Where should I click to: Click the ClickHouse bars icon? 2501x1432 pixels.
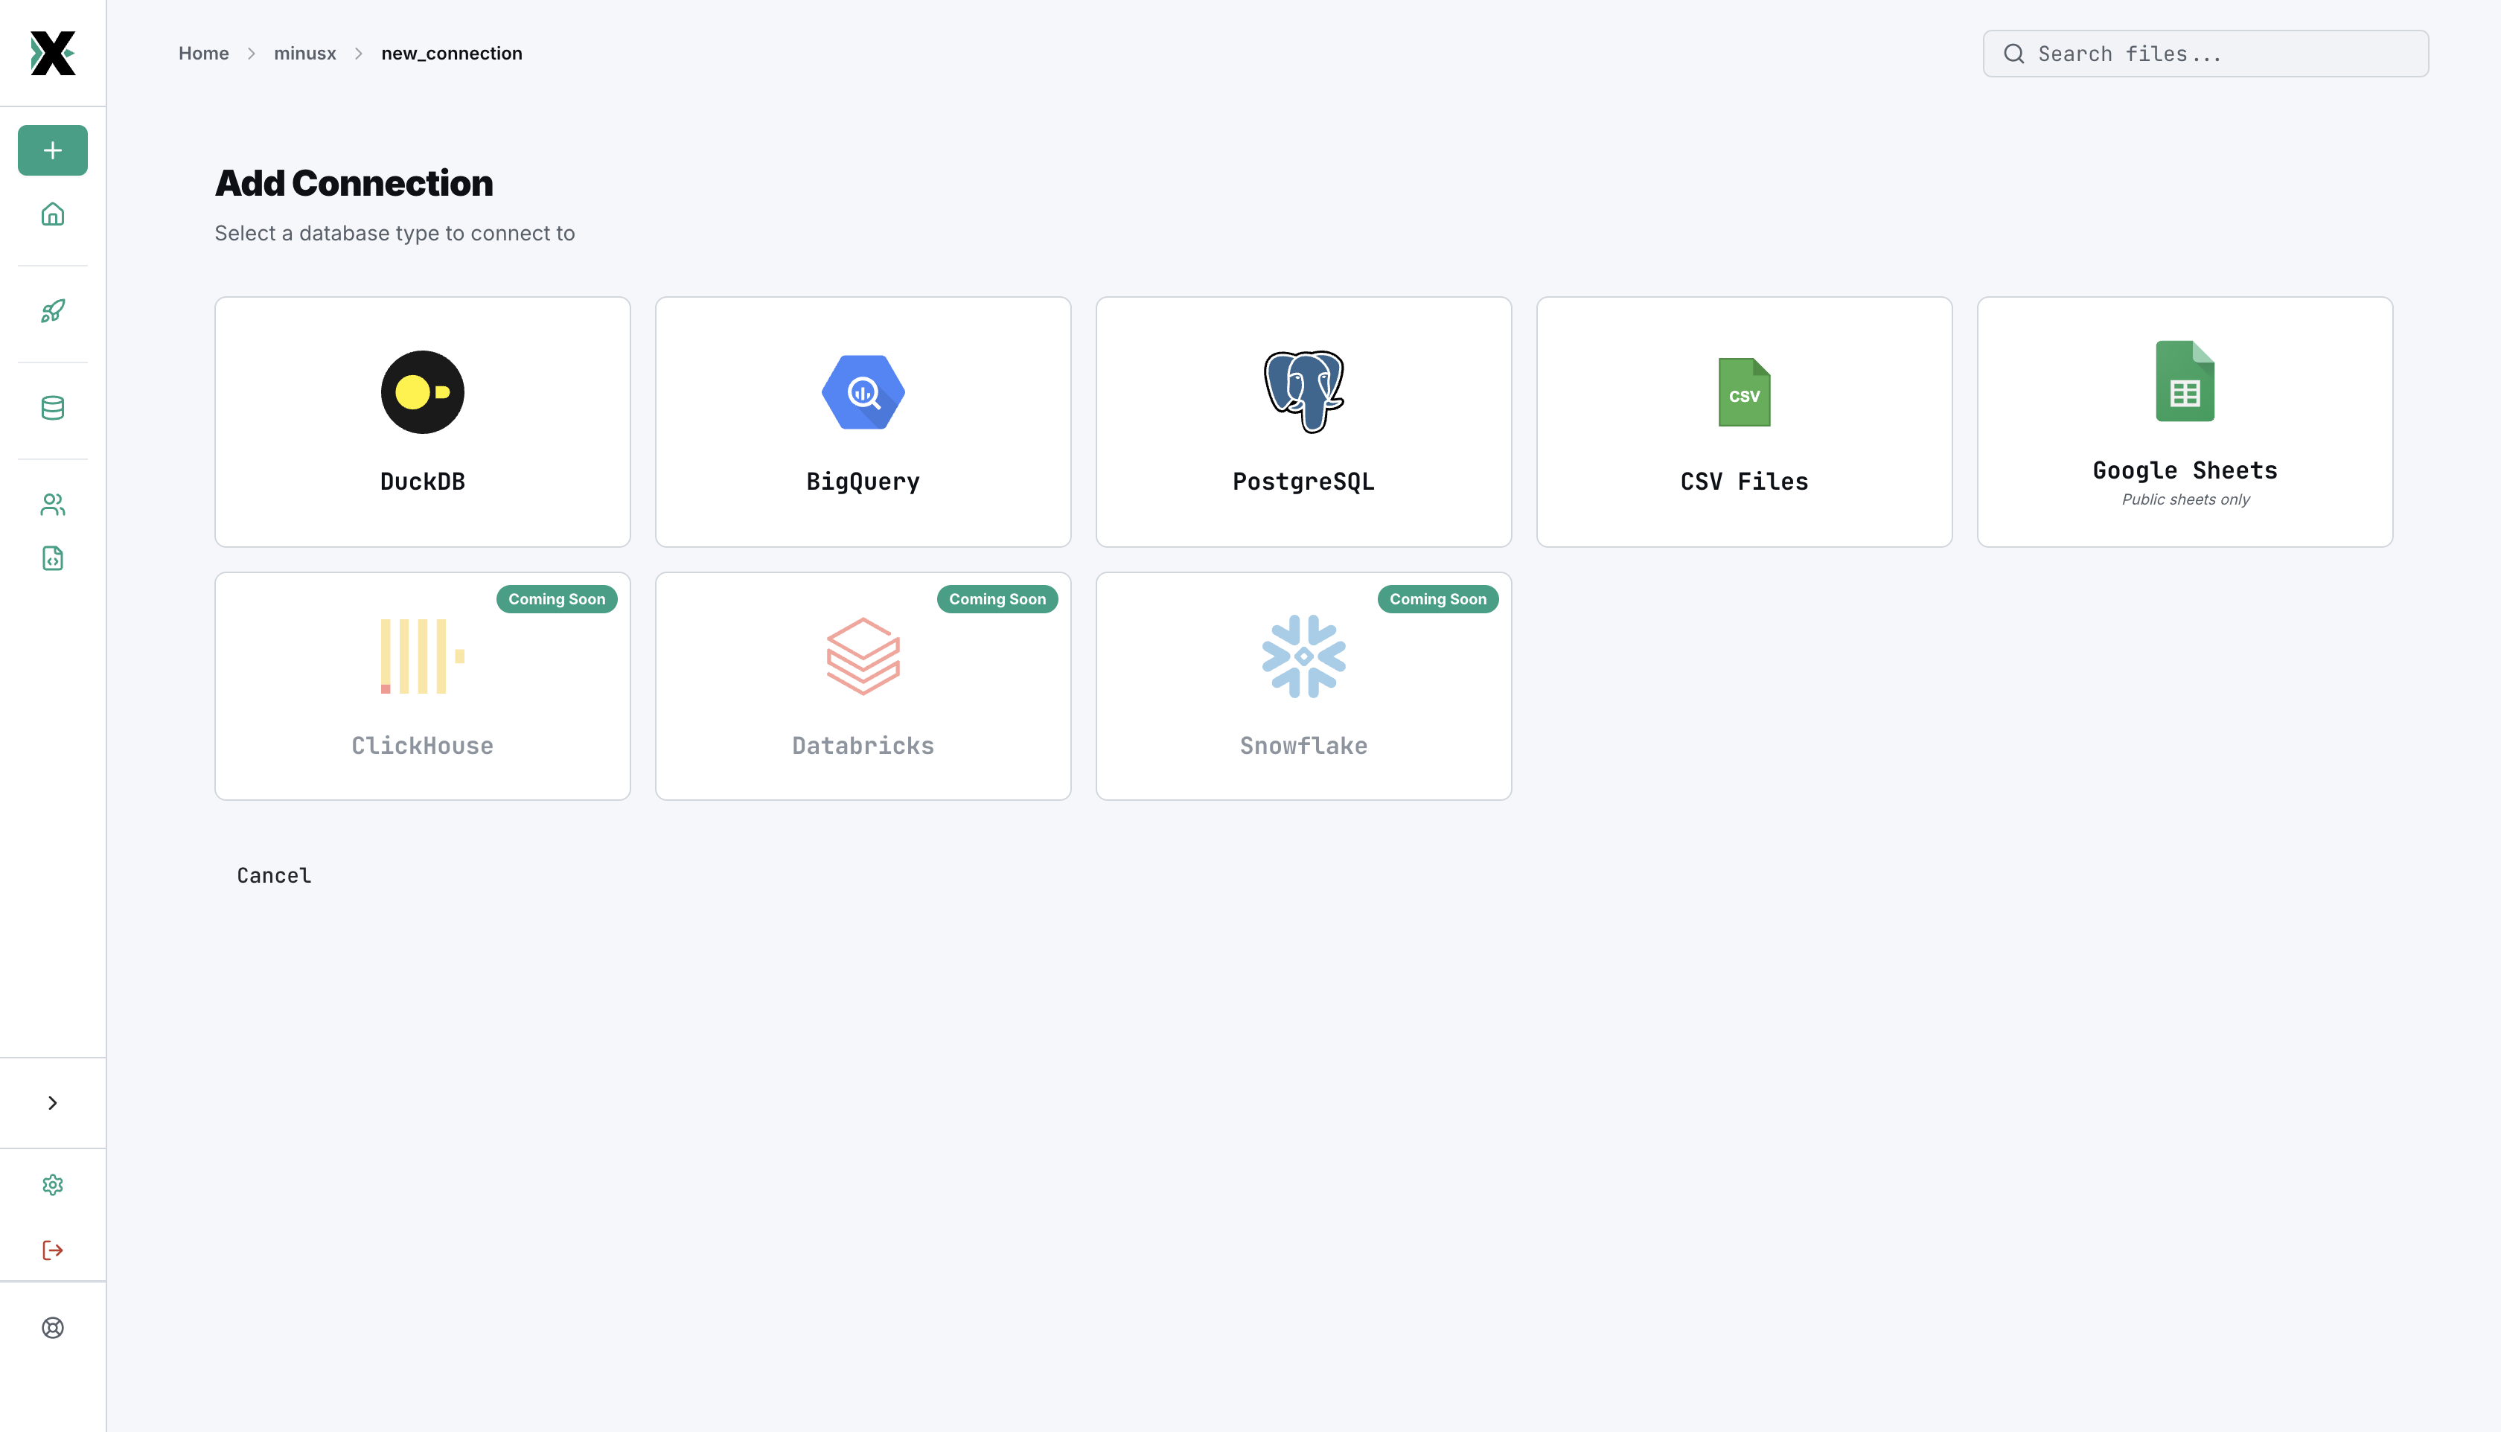(423, 656)
